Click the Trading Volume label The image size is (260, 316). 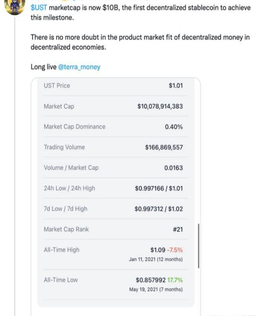pos(64,147)
